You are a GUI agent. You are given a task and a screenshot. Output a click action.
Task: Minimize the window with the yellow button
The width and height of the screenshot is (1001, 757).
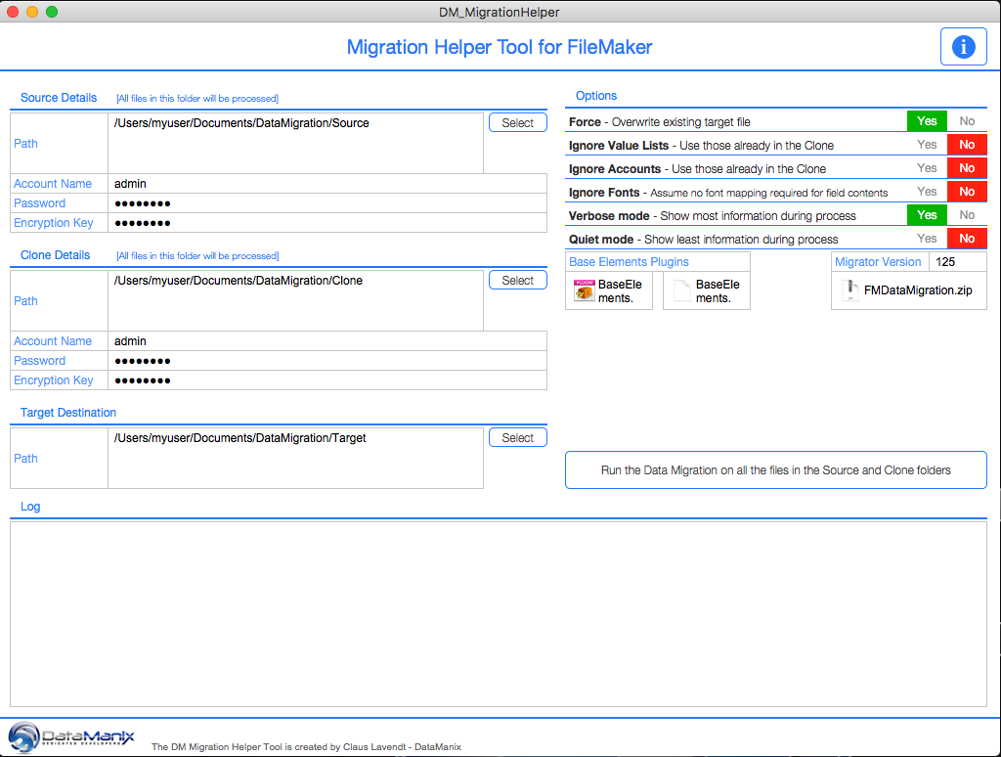32,12
